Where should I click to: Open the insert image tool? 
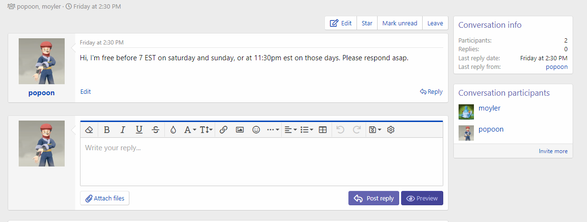[x=240, y=130]
